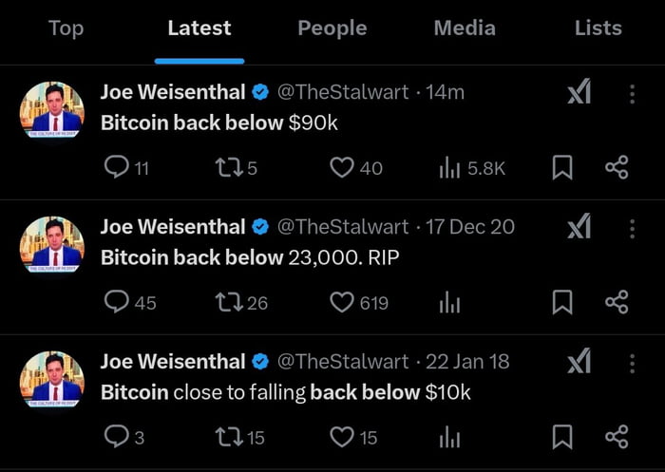Bookmark the falling back below $10k tweet
This screenshot has height=472, width=665.
[562, 437]
